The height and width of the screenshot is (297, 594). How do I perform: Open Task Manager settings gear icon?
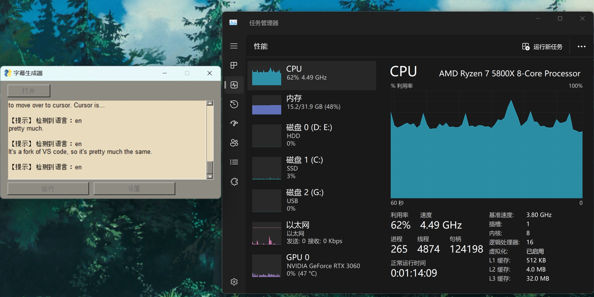[234, 282]
